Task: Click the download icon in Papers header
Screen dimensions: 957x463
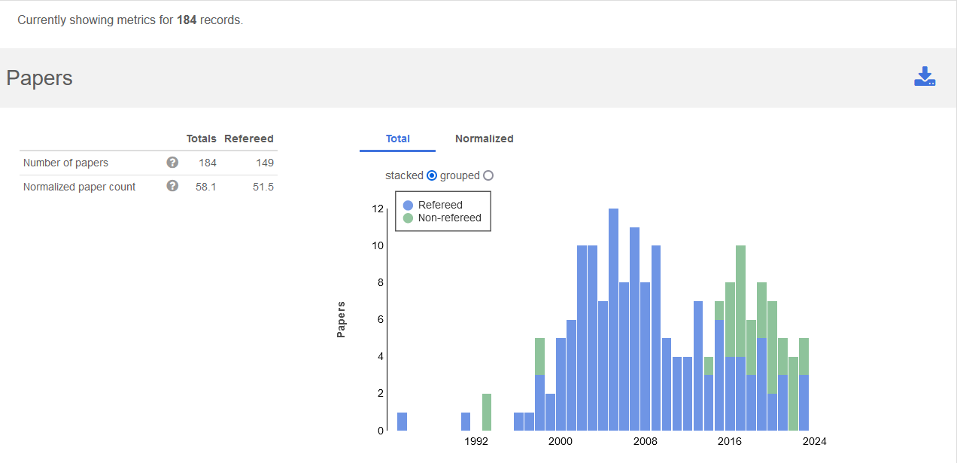Action: [925, 77]
